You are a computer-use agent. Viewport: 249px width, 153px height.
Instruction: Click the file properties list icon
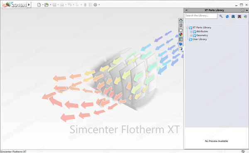[x=90, y=5]
